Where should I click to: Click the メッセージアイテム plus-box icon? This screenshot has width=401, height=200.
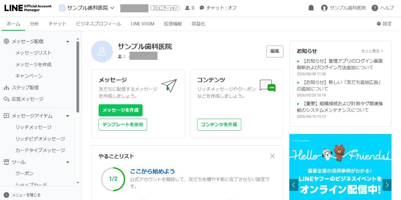pyautogui.click(x=6, y=116)
